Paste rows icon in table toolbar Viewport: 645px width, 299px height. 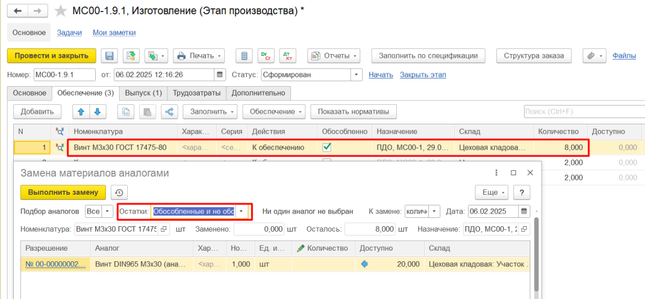[147, 111]
